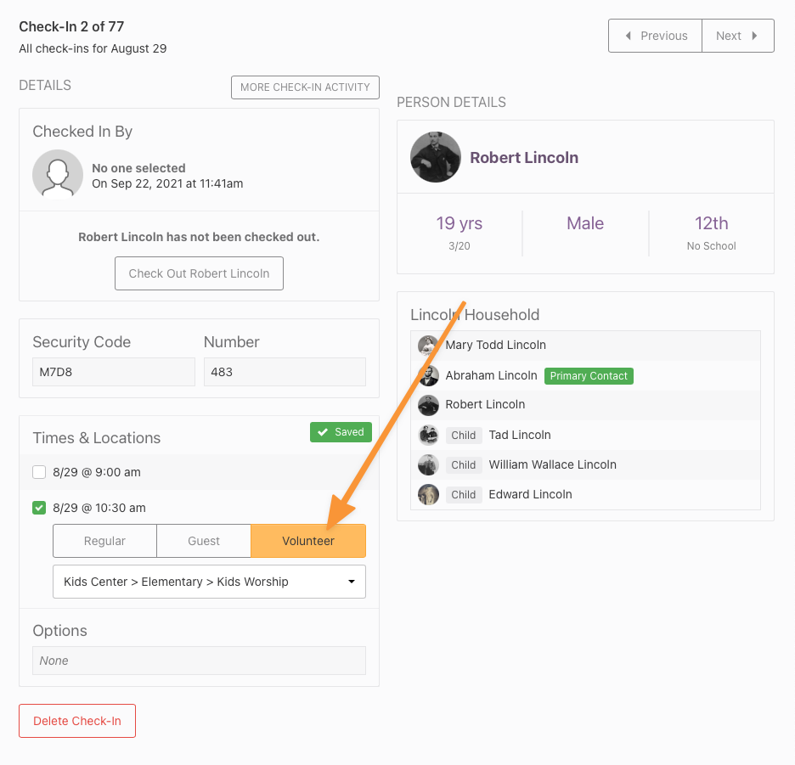Click the No School text
The image size is (795, 765).
pos(712,246)
